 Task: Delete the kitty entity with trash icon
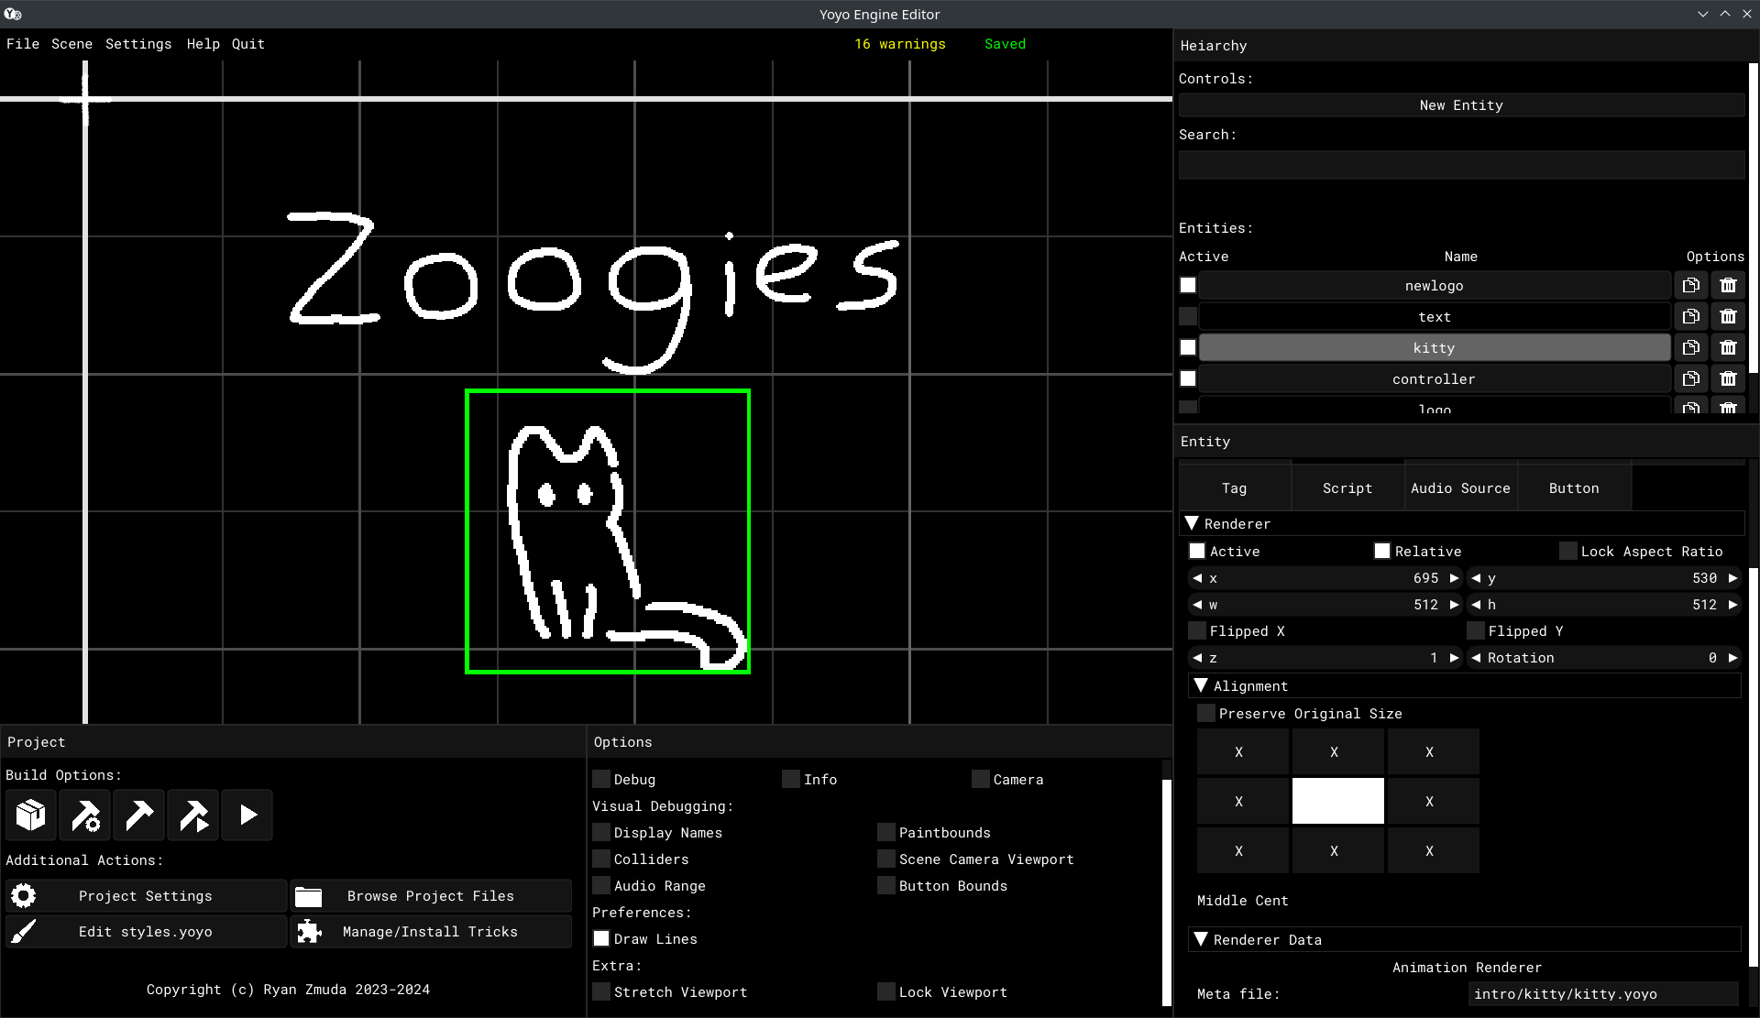(x=1728, y=348)
